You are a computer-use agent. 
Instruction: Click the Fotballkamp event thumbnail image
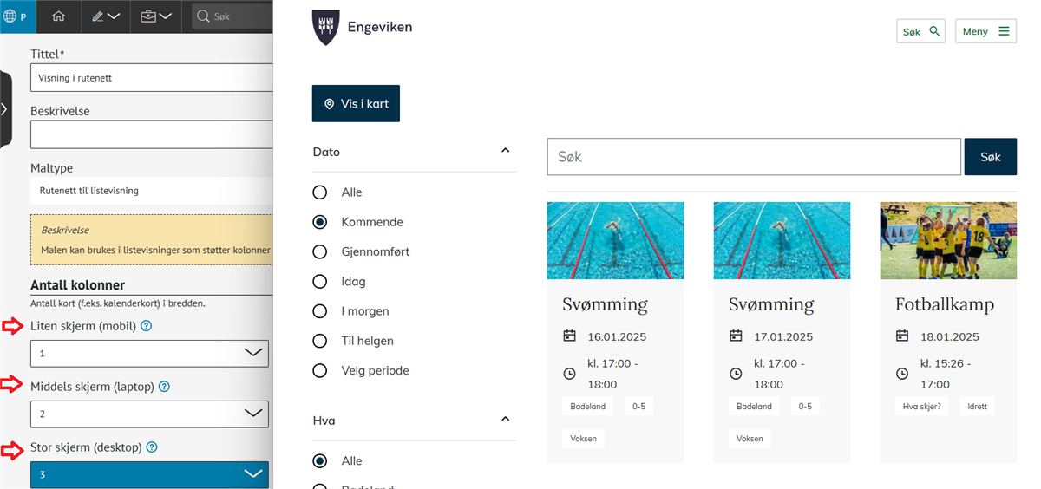(x=948, y=240)
